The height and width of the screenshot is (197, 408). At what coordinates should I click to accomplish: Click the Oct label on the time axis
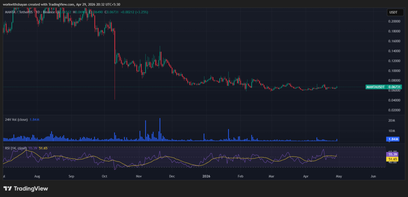click(x=104, y=177)
